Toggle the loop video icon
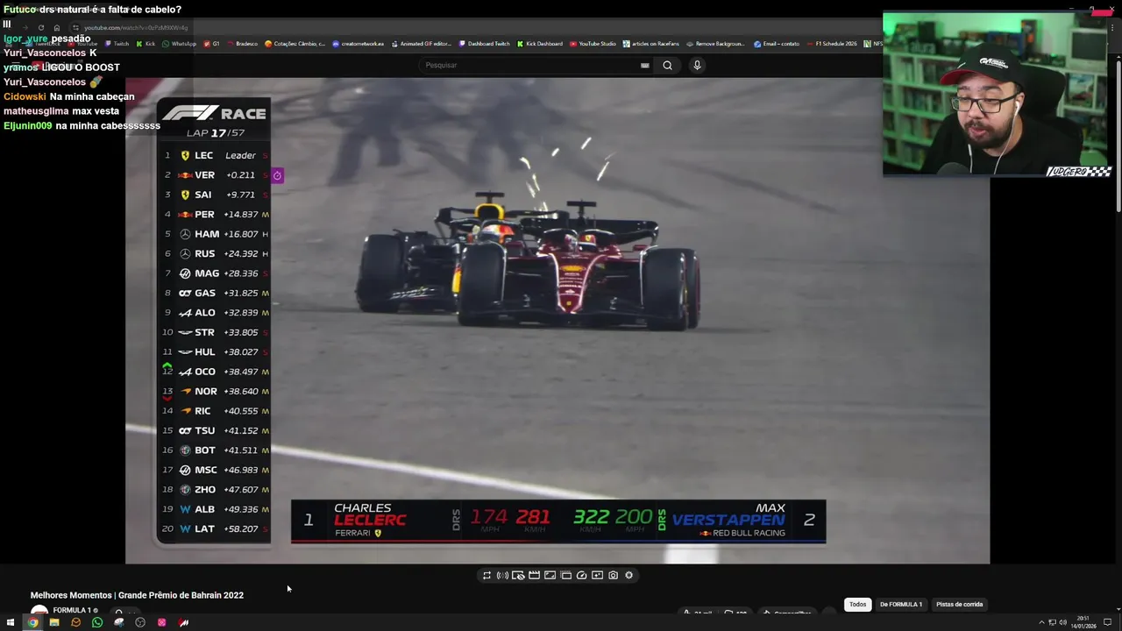This screenshot has width=1122, height=631. [486, 576]
